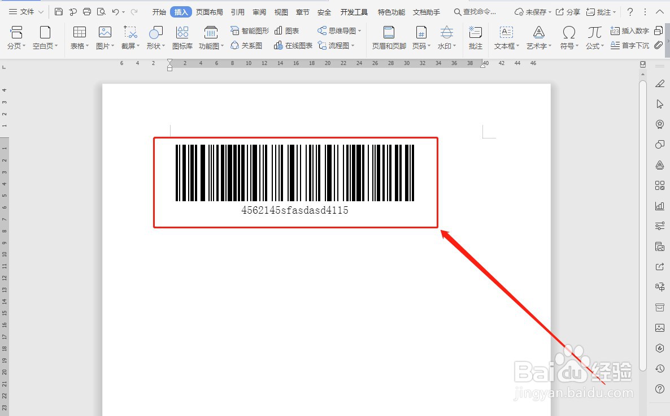Viewport: 670px width, 416px height.
Task: Insert 图表 chart
Action: pyautogui.click(x=287, y=31)
